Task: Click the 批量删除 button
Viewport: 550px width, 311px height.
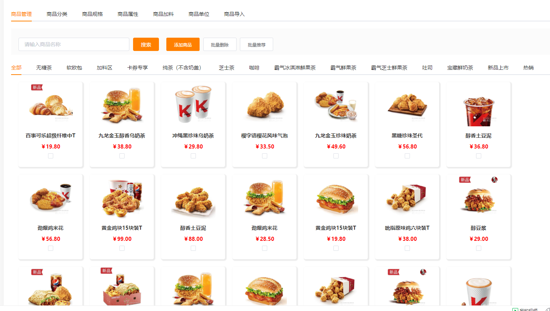Action: (220, 44)
